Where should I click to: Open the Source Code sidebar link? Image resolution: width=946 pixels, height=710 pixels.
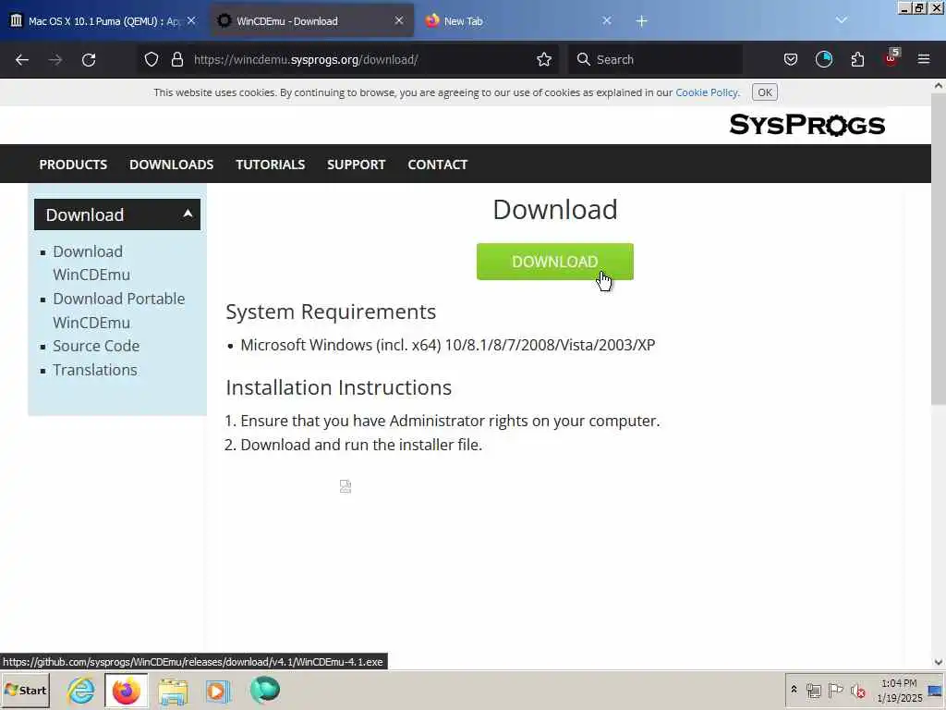pos(96,346)
